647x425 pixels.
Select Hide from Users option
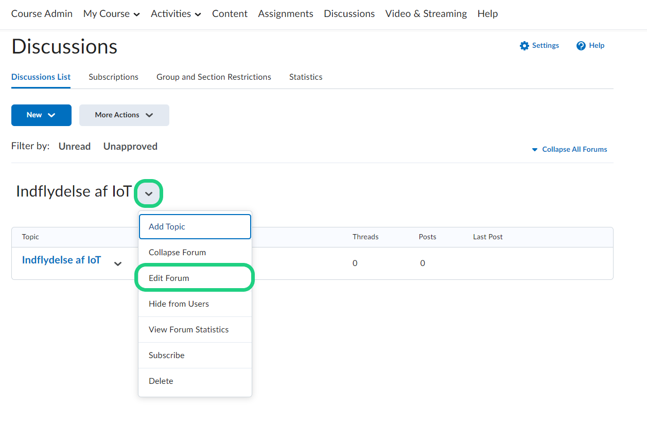[179, 304]
